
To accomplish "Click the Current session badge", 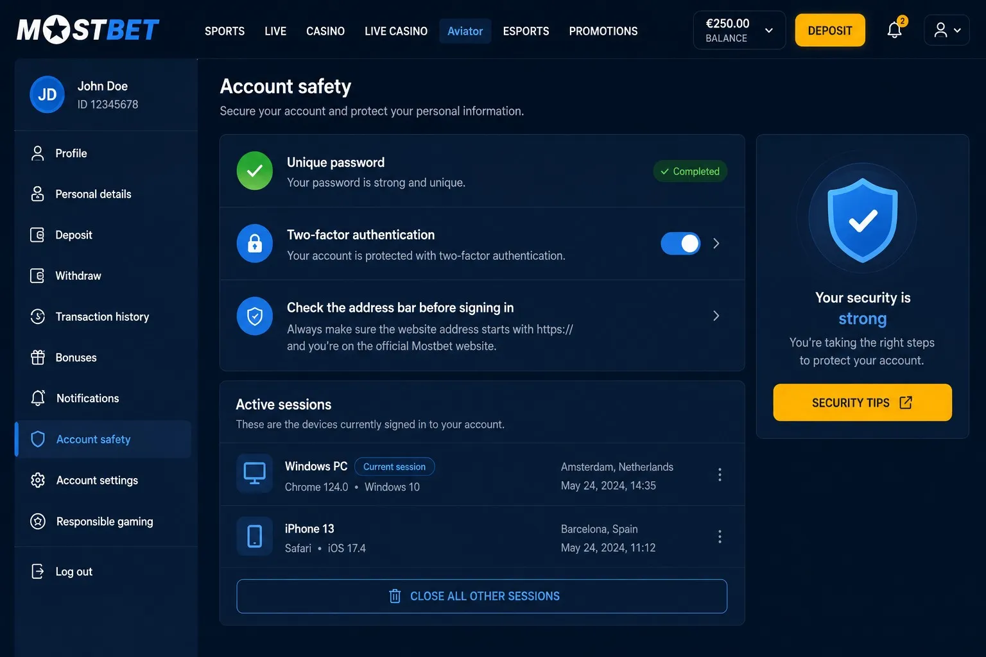I will [x=395, y=466].
